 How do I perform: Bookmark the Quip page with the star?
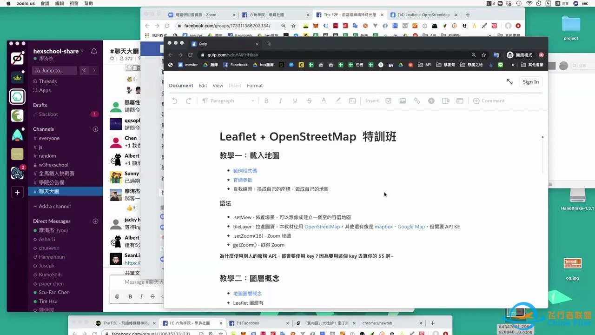pyautogui.click(x=484, y=55)
